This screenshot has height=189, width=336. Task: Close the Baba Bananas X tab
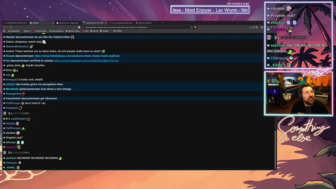106,23
